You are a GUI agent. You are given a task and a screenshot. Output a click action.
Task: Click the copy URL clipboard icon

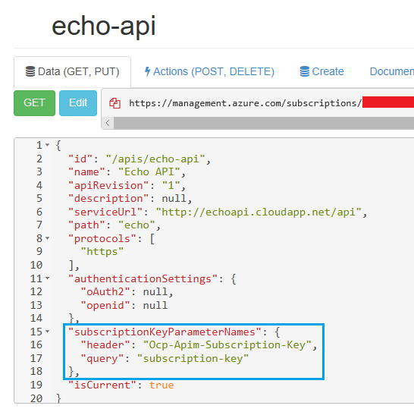pos(114,103)
